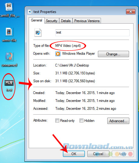The width and height of the screenshot is (139, 163).
Task: Enable the Read-only attribute checkbox
Action: point(57,120)
